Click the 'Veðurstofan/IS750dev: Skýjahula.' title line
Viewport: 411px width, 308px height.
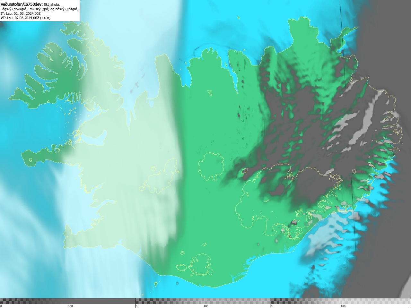click(30, 4)
